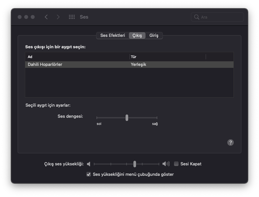The width and height of the screenshot is (259, 197).
Task: Close the Ses preferences window
Action: pos(20,17)
